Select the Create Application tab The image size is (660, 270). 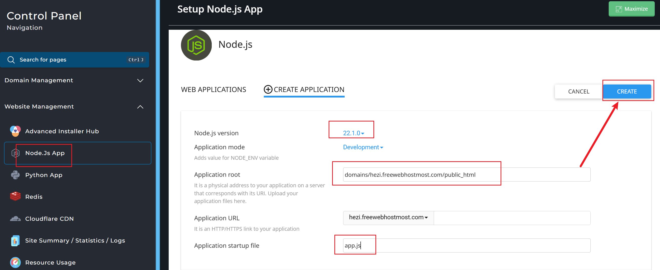point(304,89)
